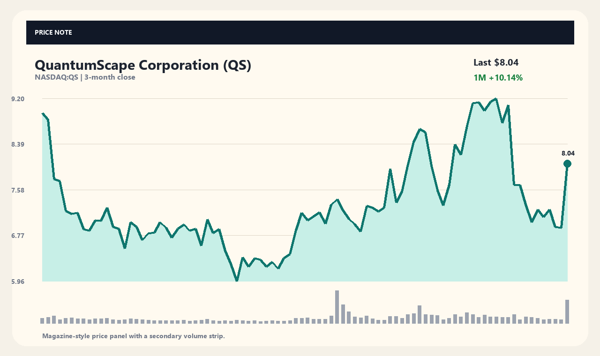Select the QuantumScape Corporation (QS) title

(143, 65)
